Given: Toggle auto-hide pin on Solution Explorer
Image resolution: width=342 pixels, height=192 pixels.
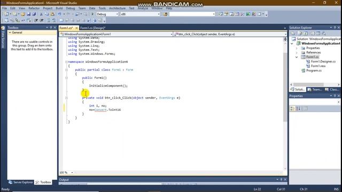Looking at the screenshot, I should (335, 28).
